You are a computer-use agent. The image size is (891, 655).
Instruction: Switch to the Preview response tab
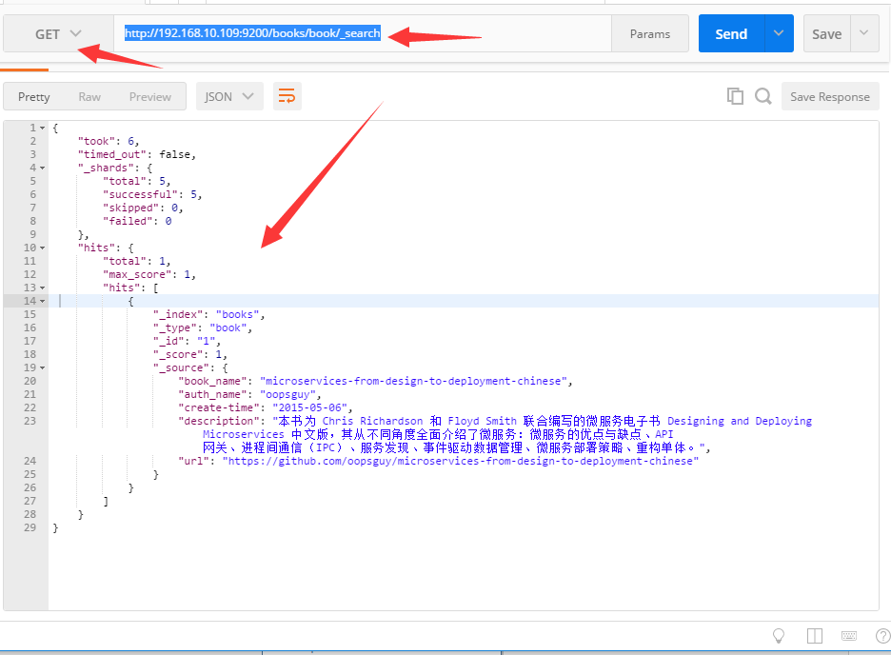150,96
